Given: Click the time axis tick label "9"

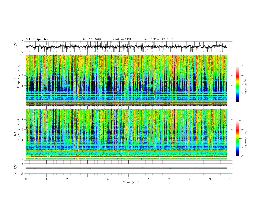Looking at the screenshot, I should pos(210,179).
